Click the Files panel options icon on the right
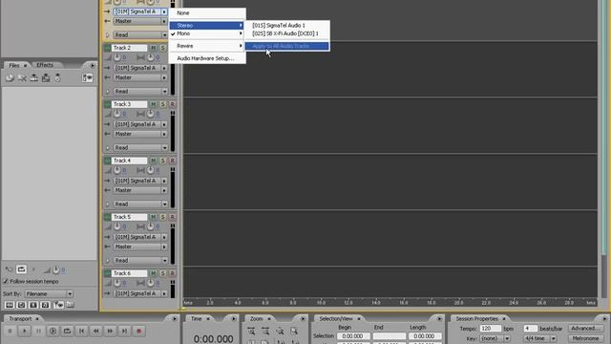The width and height of the screenshot is (611, 344). point(87,78)
